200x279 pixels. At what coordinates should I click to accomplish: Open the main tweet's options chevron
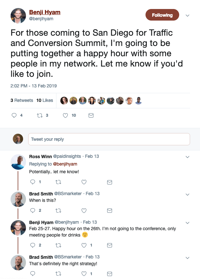[x=188, y=15]
